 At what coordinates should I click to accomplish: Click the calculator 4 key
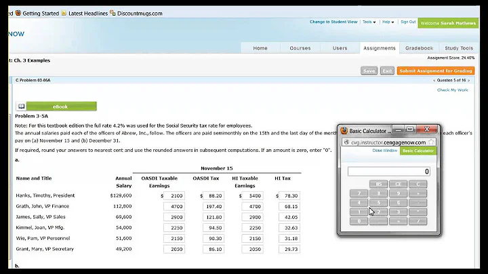tap(359, 203)
